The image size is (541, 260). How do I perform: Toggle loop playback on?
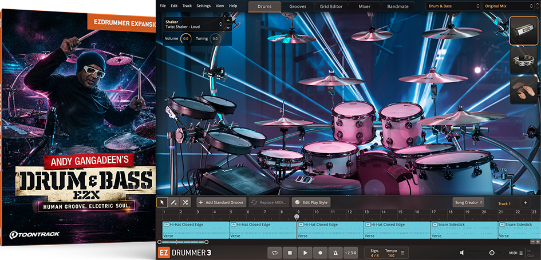[275, 253]
